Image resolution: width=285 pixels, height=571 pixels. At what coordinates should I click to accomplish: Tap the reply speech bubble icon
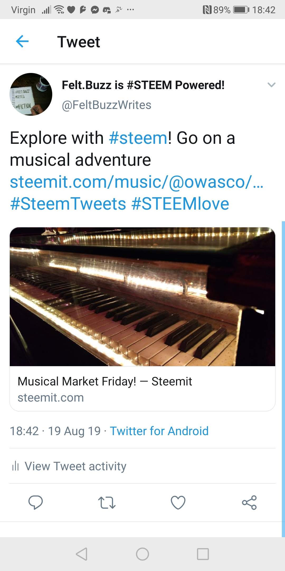36,502
